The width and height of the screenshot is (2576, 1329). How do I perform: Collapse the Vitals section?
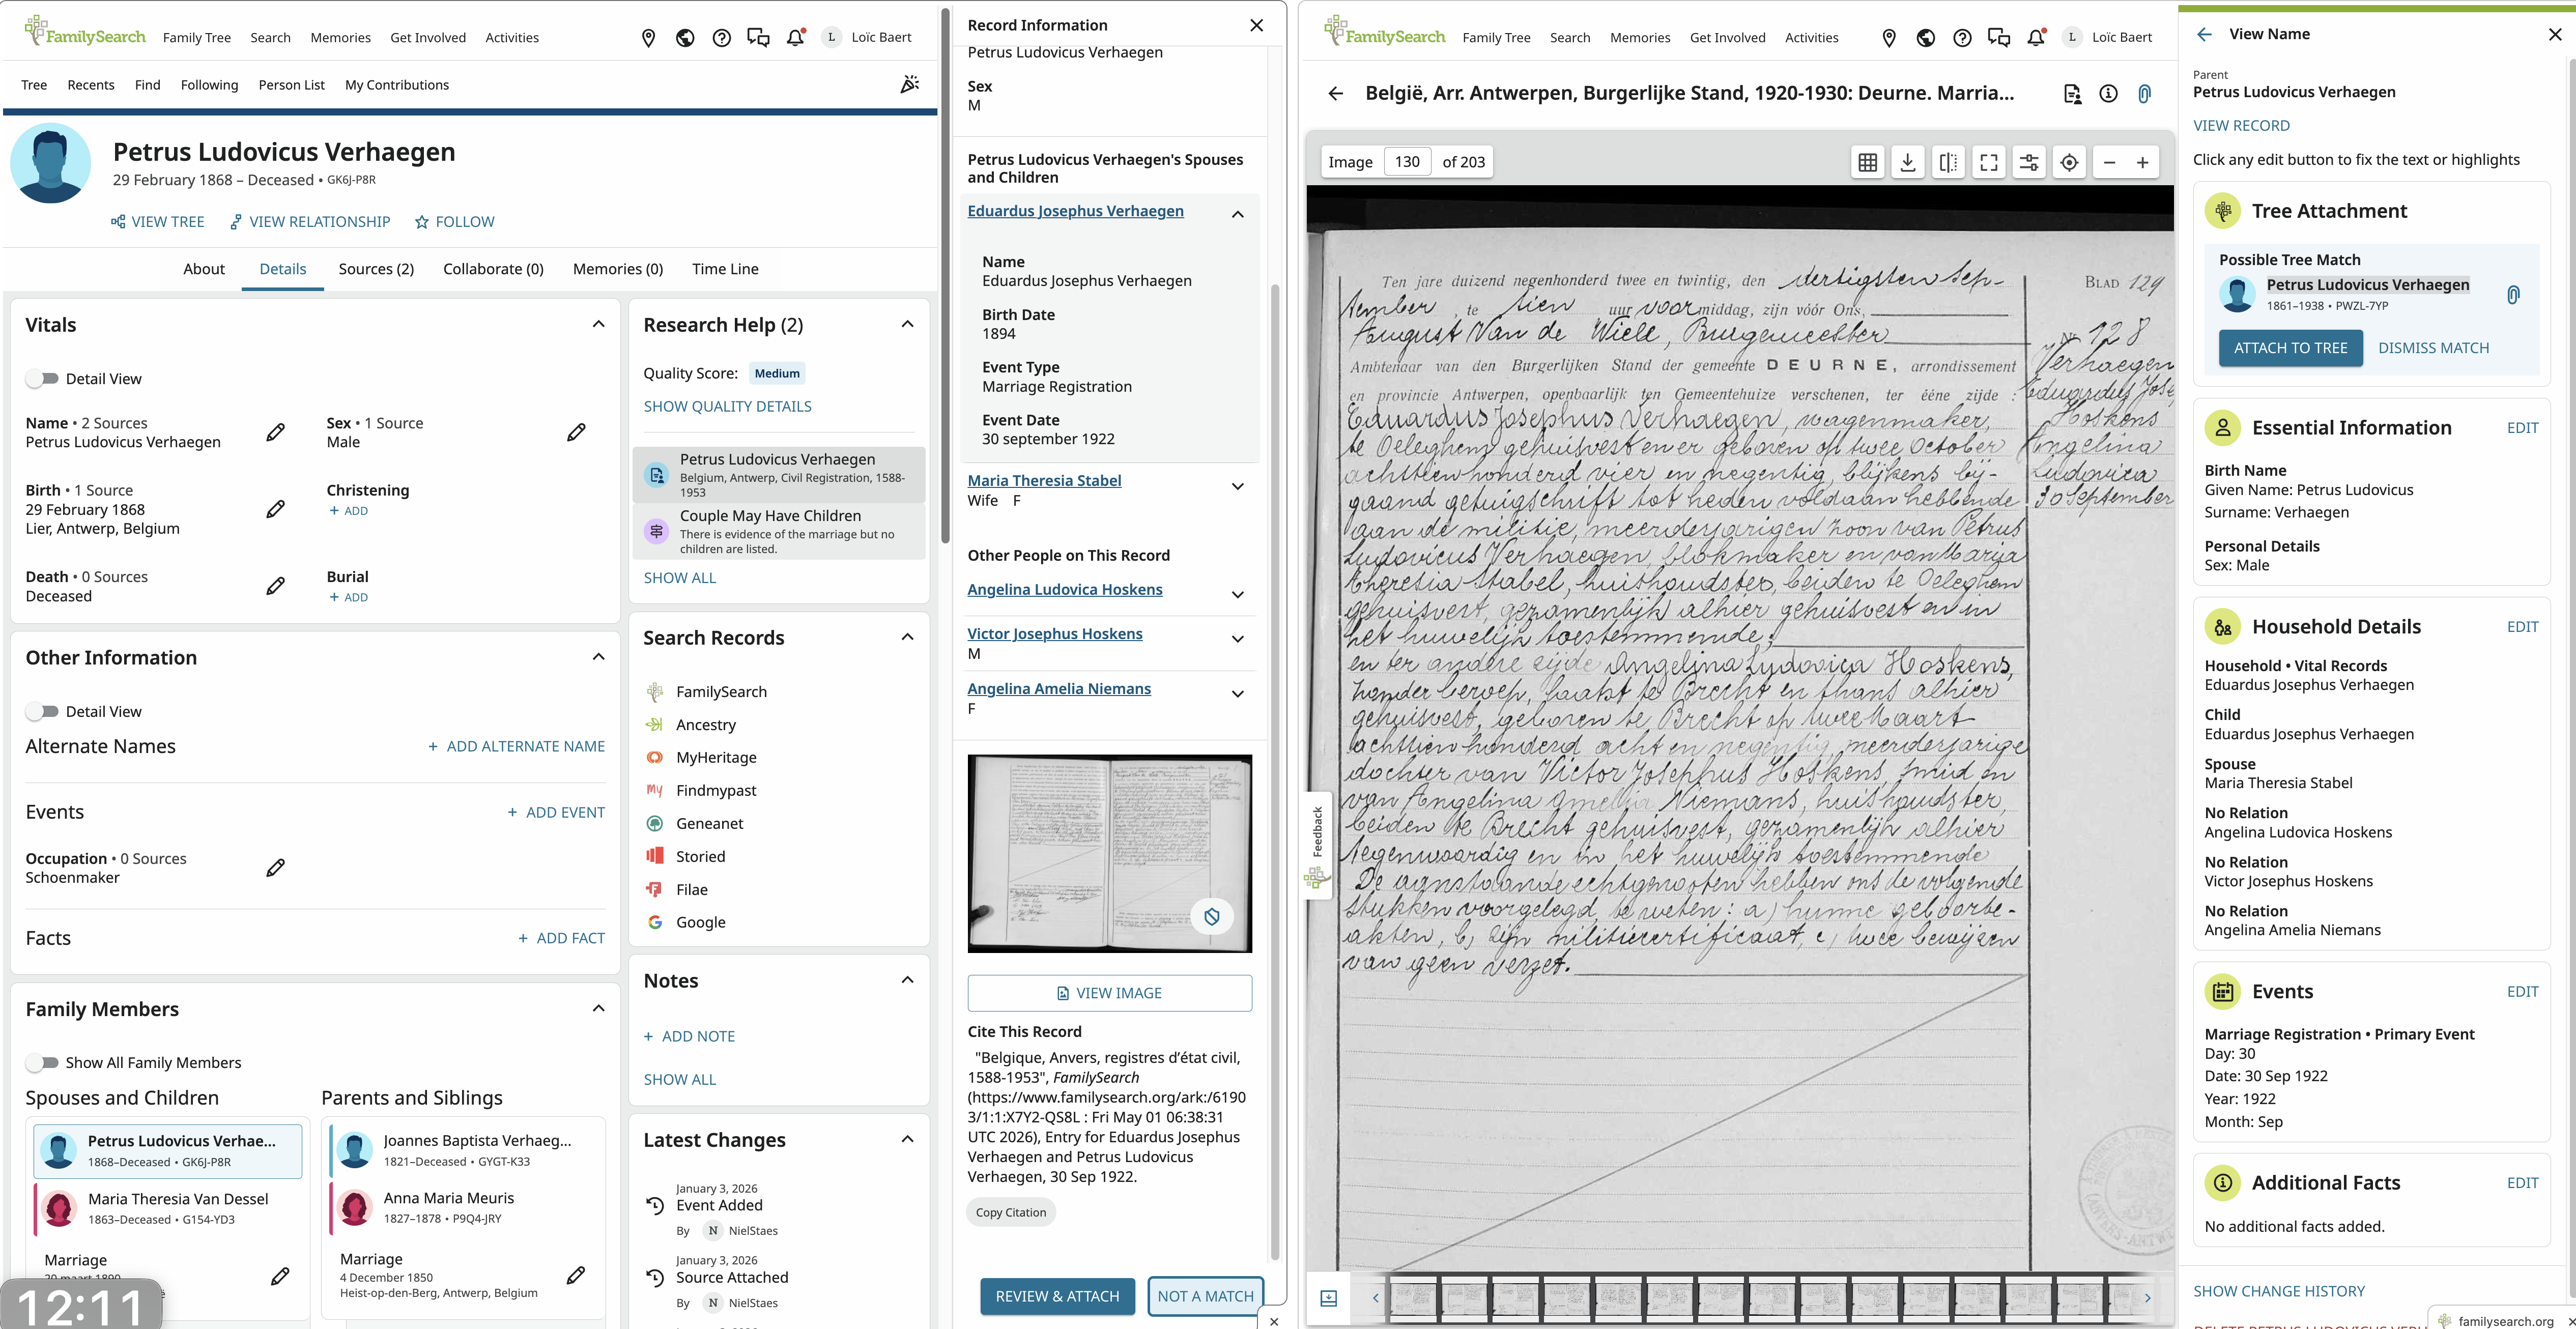(598, 324)
